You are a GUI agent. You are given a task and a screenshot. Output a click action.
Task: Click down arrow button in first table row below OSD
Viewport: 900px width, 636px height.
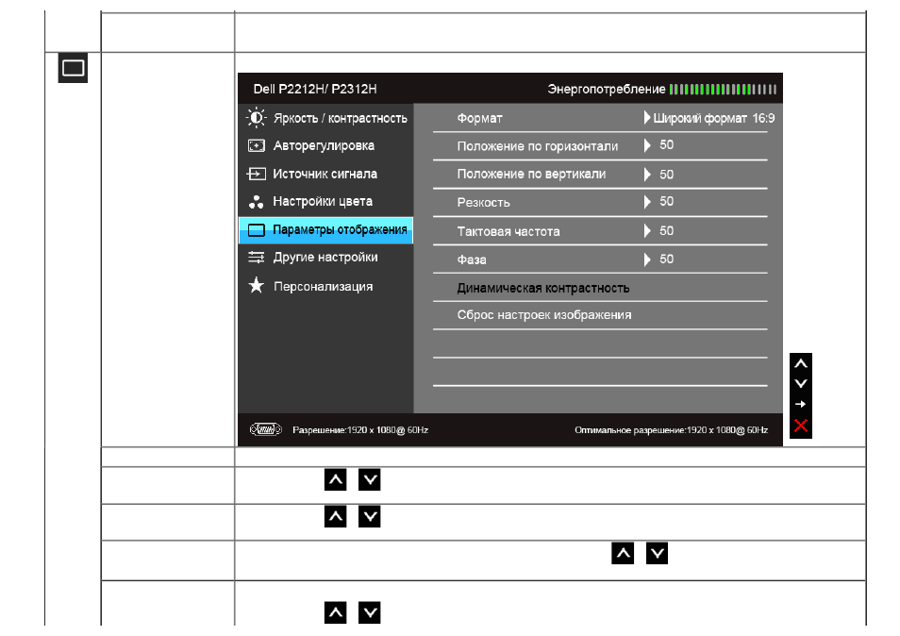coord(370,480)
